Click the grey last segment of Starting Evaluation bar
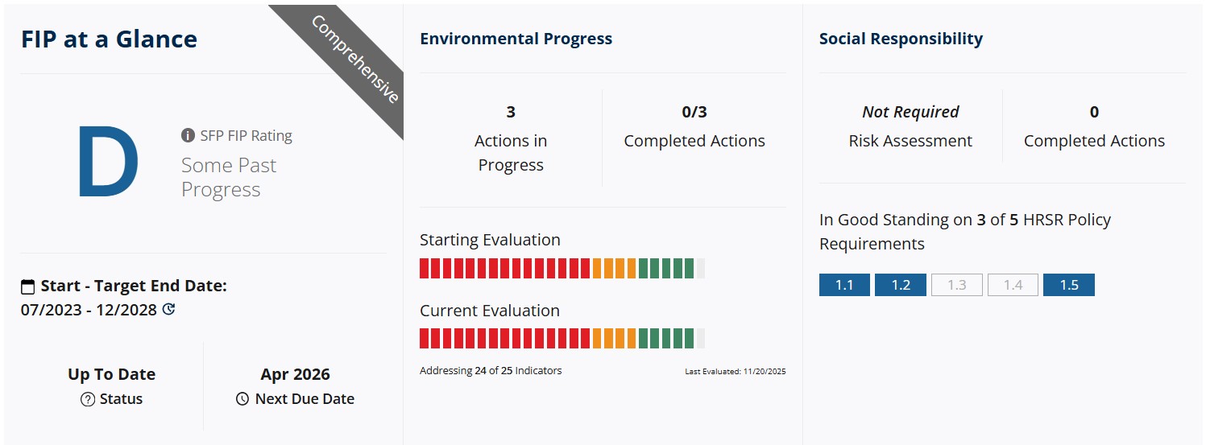Viewport: 1206px width, 445px height. (x=700, y=269)
